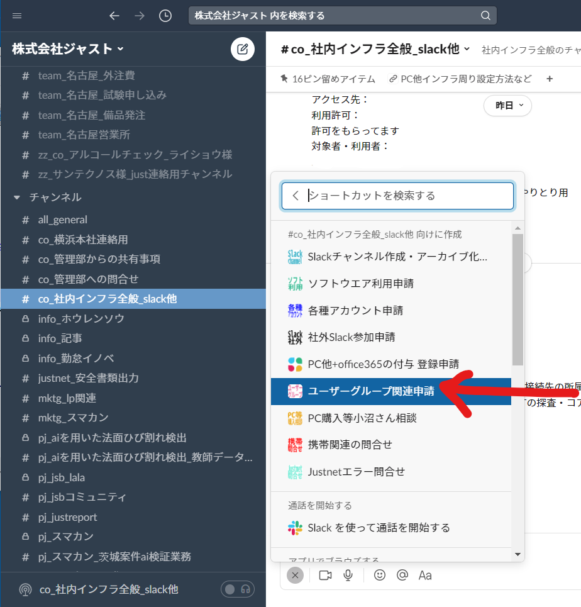Open channel team_名古屋_試験申し込み
The image size is (581, 607).
(x=133, y=95)
